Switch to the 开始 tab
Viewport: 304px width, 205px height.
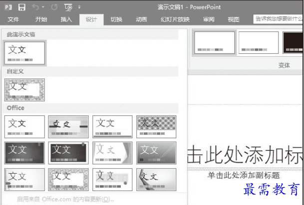pos(41,19)
